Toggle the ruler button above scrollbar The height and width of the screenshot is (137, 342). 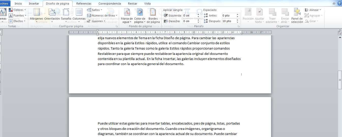[x=340, y=33]
